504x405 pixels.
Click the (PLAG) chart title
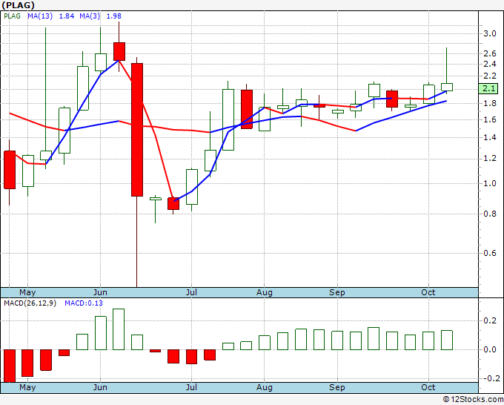19,5
